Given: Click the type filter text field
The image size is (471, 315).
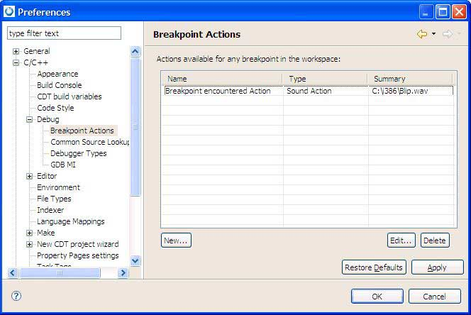Looking at the screenshot, I should (x=64, y=33).
